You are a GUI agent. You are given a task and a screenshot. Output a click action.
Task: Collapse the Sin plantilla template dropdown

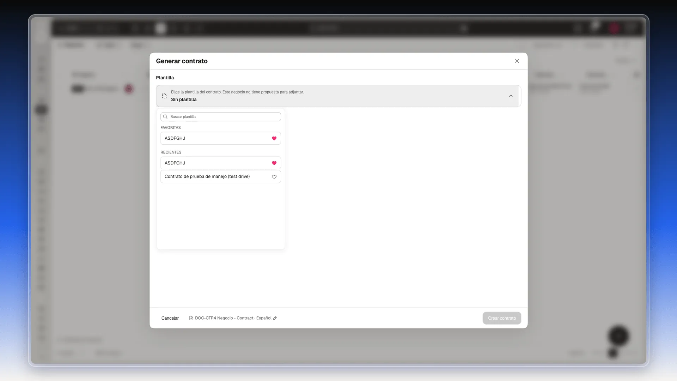click(511, 96)
